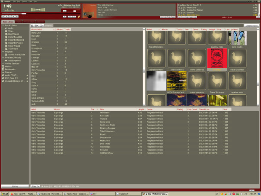Eject the DVD Drive (E:)
261x196 pixels.
coord(27,78)
